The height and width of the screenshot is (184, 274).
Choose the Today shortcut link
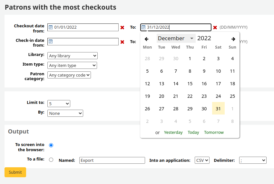[193, 132]
